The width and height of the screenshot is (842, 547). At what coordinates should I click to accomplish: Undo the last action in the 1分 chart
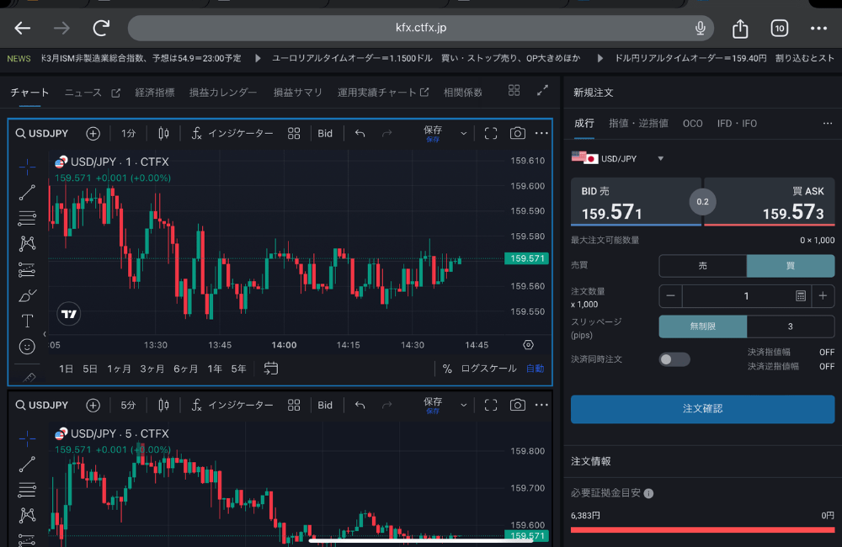coord(360,133)
